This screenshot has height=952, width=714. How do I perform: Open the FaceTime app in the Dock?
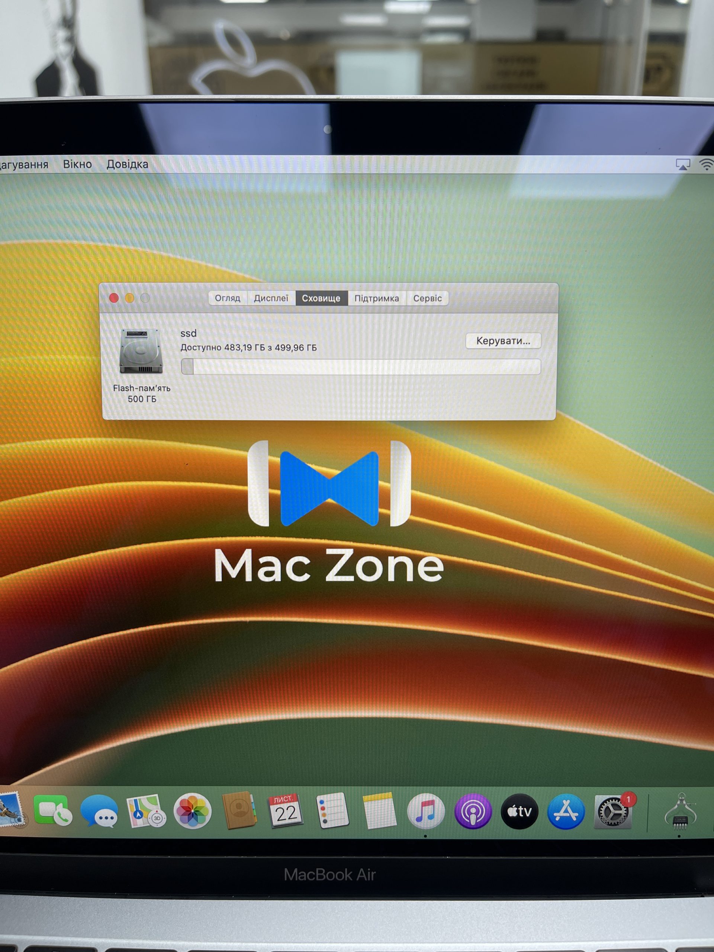coord(53,811)
